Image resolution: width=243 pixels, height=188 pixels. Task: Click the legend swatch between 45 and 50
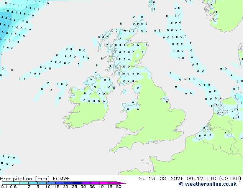[113, 183]
